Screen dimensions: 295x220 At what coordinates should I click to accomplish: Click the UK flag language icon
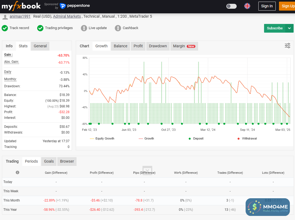click(247, 6)
